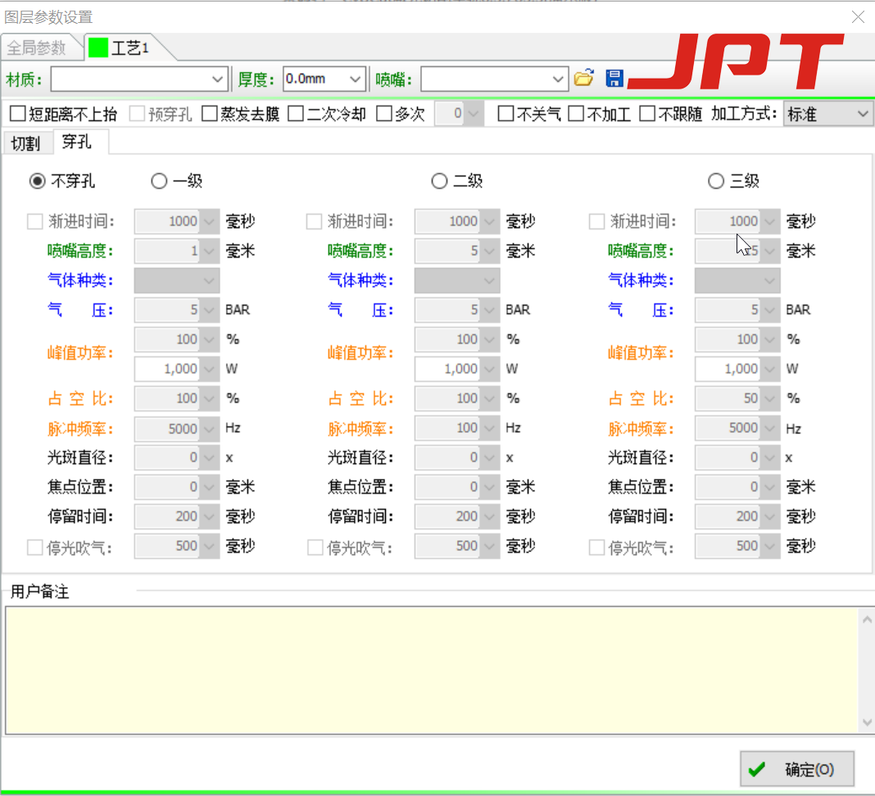The height and width of the screenshot is (796, 875).
Task: Enable the 二次冷却 checkbox
Action: point(296,114)
